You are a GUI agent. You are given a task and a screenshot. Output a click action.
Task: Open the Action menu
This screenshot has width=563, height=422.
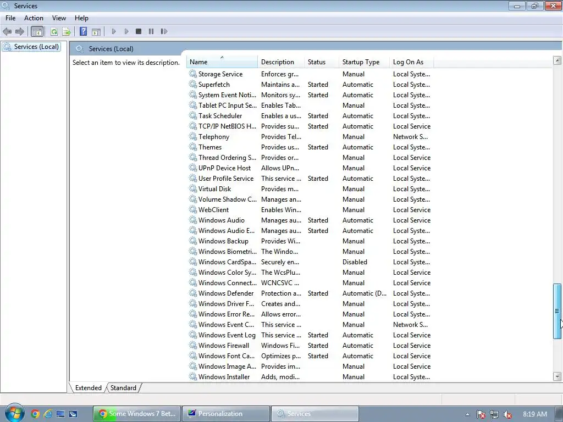coord(34,18)
